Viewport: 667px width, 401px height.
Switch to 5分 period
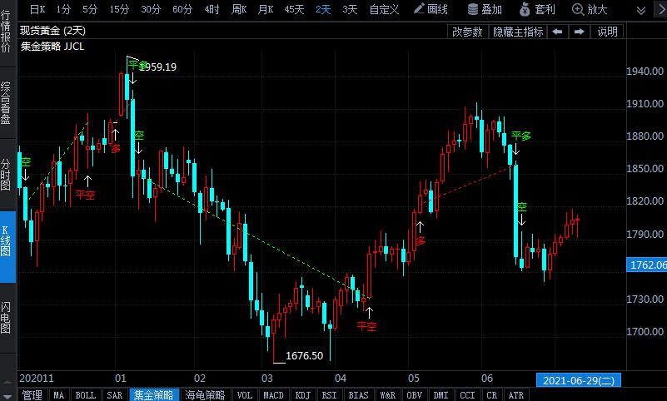(90, 9)
